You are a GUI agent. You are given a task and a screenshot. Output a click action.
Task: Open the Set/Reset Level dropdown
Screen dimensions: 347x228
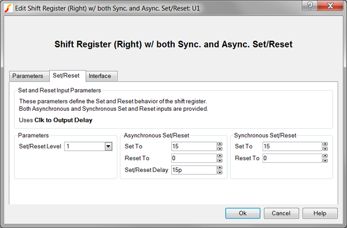pyautogui.click(x=109, y=146)
